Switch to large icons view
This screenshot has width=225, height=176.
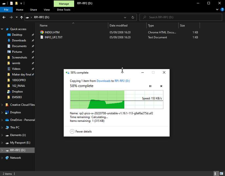click(220, 174)
